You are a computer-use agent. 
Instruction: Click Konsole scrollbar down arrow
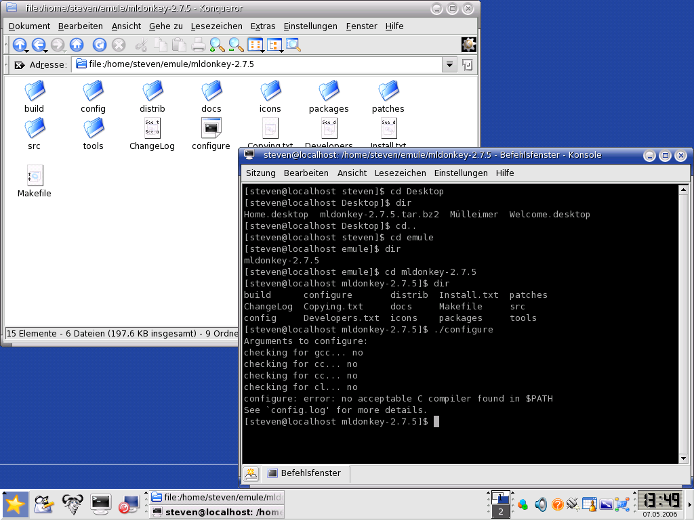[x=683, y=458]
